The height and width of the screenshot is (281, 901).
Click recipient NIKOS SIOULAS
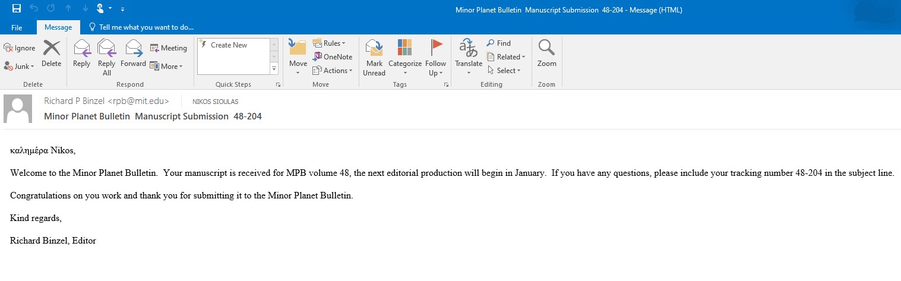point(215,102)
